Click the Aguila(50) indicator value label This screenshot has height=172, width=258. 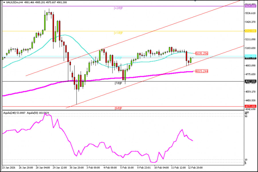[38, 113]
